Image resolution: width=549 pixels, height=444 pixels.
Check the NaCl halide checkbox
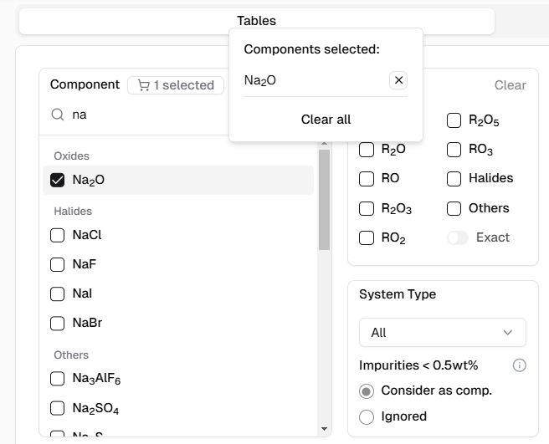coord(58,235)
